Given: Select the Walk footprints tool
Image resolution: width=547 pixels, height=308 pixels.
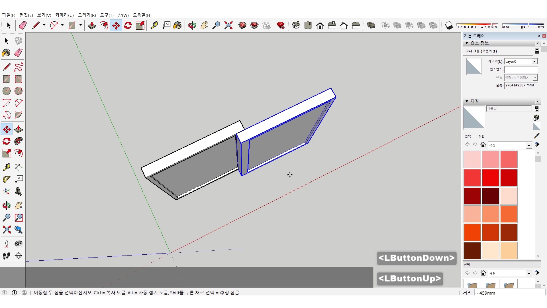Looking at the screenshot, I should tap(7, 256).
